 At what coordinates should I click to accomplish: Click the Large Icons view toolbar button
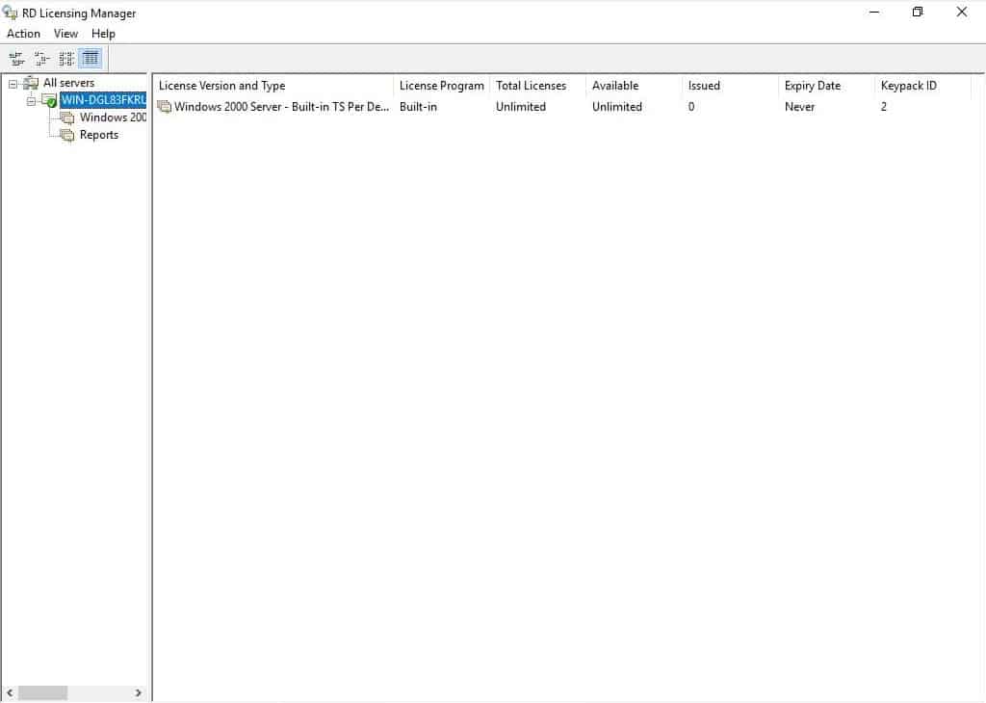[x=17, y=59]
